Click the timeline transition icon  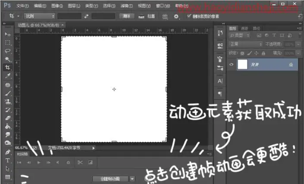(91, 162)
